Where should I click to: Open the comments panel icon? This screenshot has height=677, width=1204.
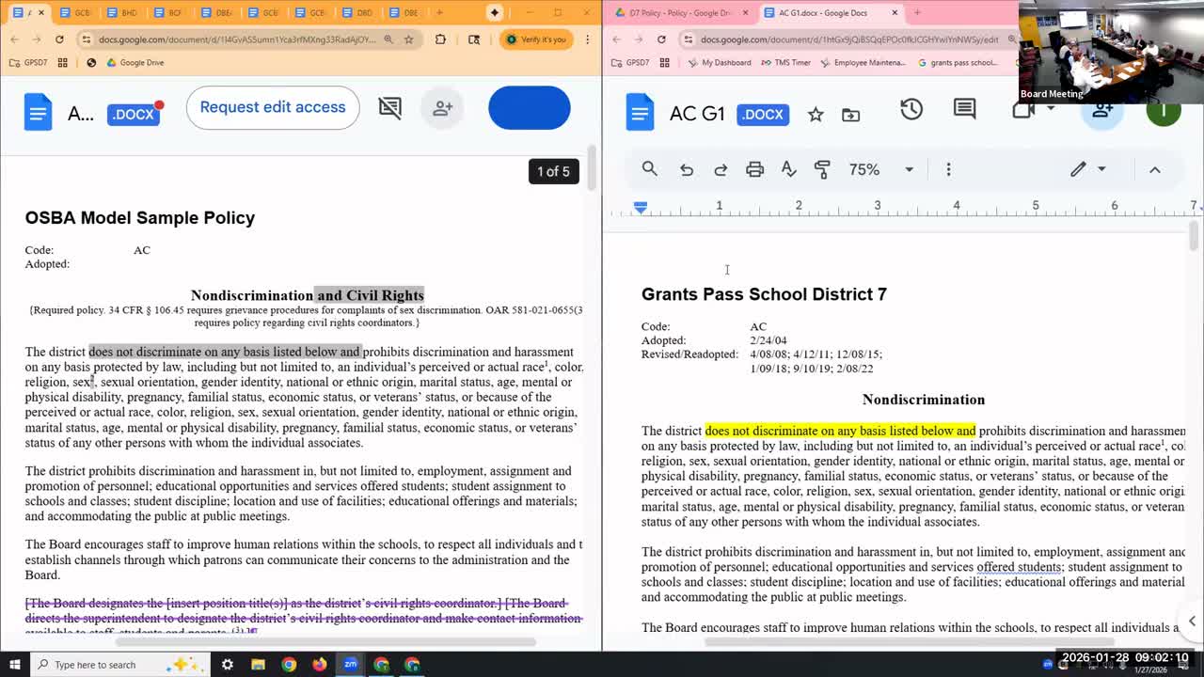tap(964, 109)
